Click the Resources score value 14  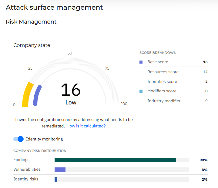tap(205, 72)
